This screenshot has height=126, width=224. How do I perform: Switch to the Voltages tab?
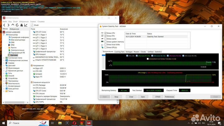[129, 52]
